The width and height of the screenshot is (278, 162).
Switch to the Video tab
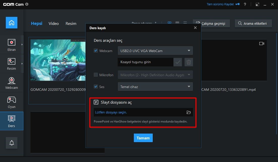click(54, 23)
